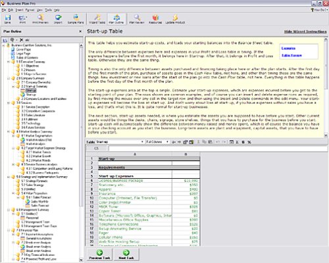Open Sample Plans from the toolbar
The image size is (329, 263).
(x=76, y=19)
